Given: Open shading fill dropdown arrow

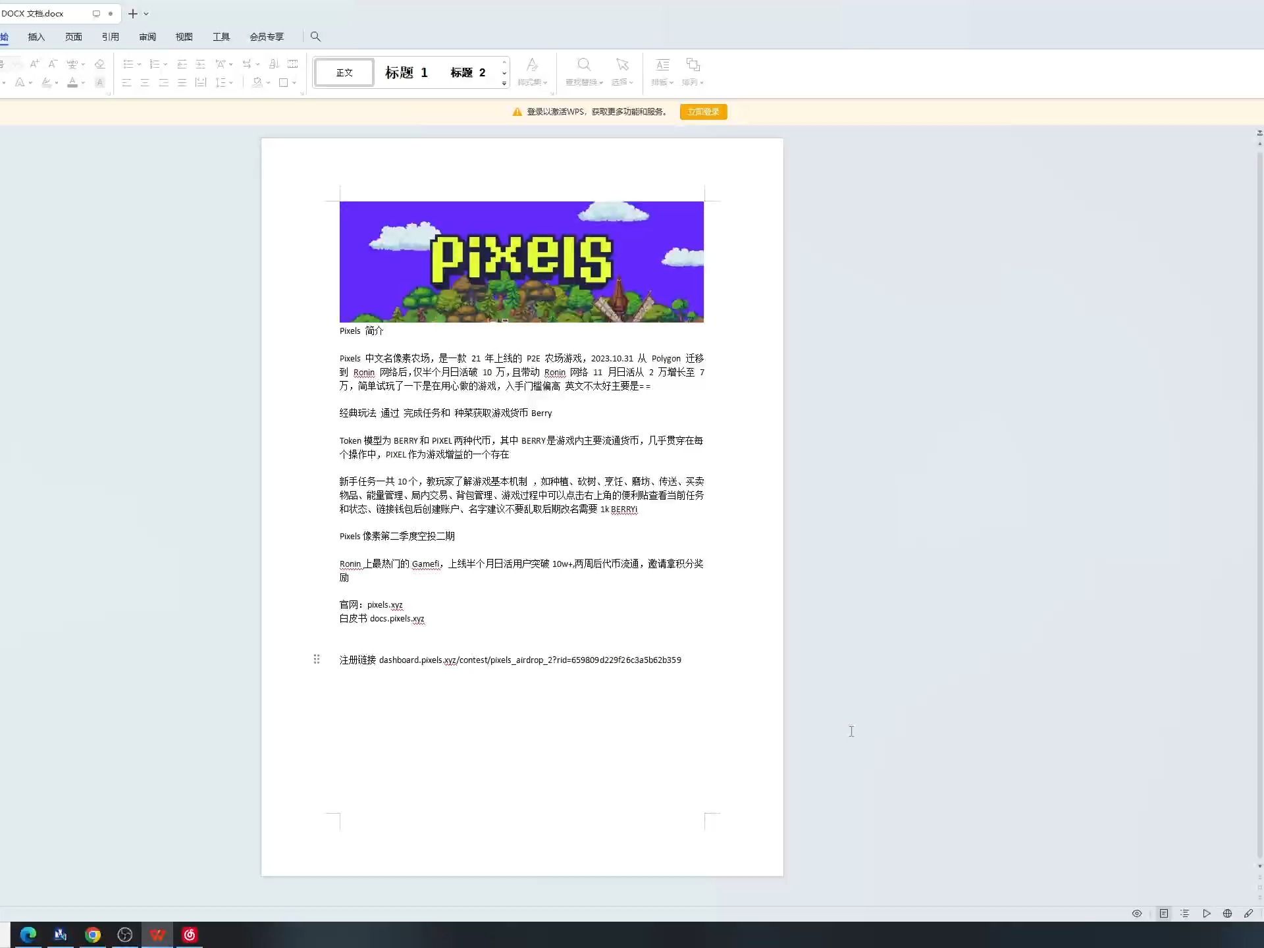Looking at the screenshot, I should pyautogui.click(x=269, y=83).
